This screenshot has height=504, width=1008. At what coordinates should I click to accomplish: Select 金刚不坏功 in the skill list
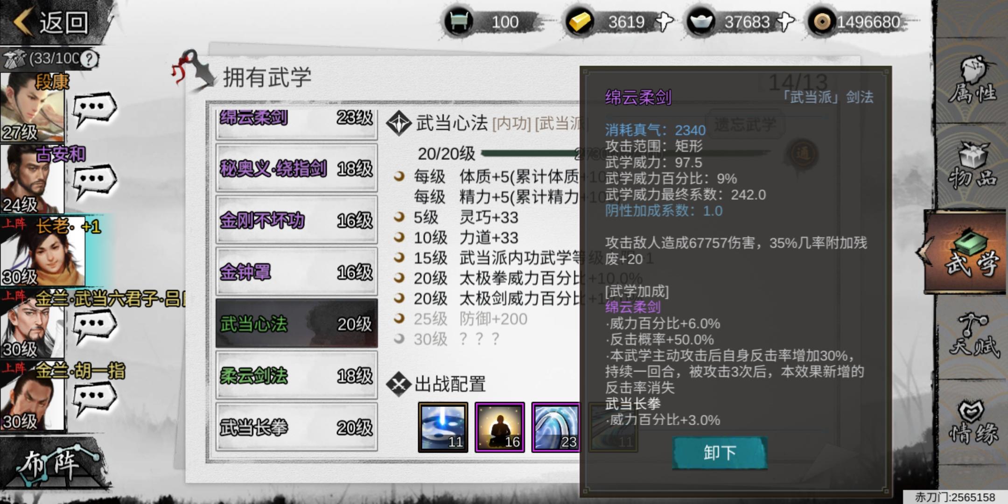click(x=297, y=220)
